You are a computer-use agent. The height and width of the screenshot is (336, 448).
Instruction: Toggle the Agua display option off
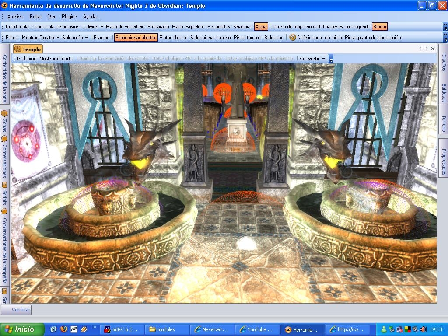[261, 27]
